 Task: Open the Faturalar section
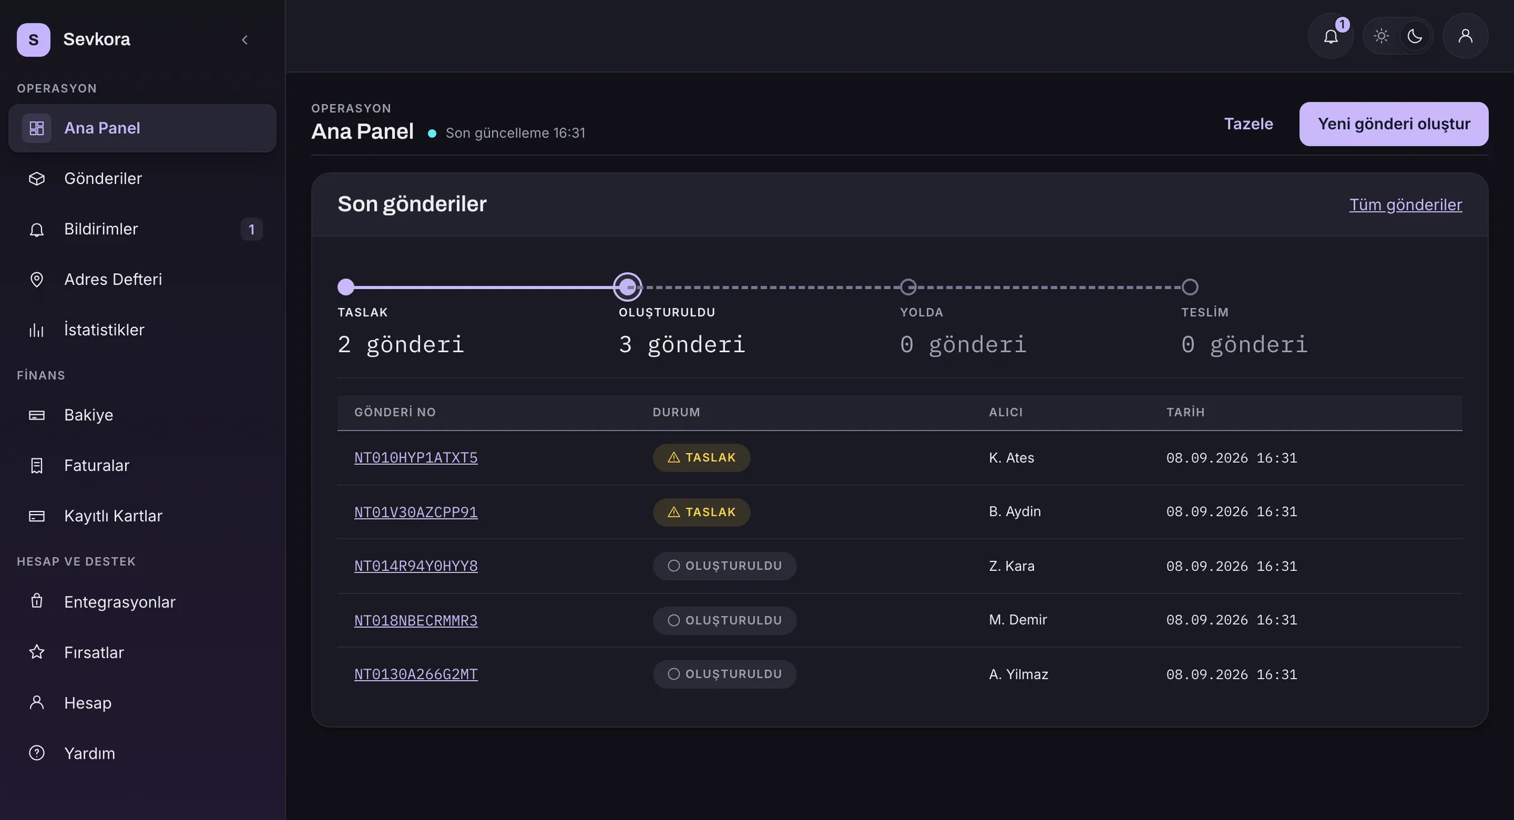click(x=143, y=466)
